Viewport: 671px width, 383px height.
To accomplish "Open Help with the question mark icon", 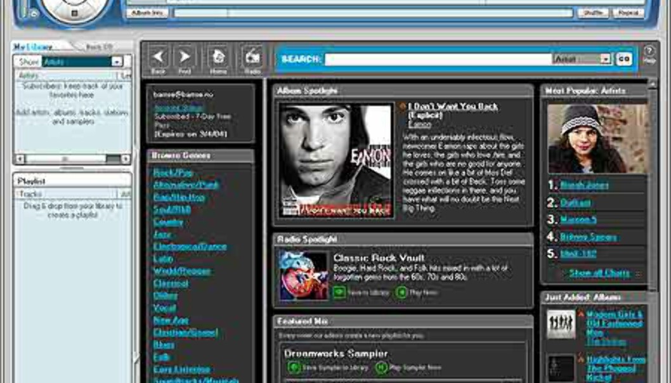I will (x=649, y=51).
